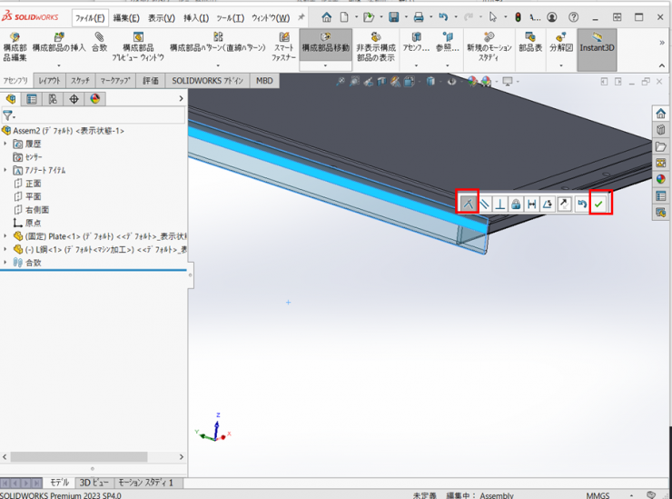Image resolution: width=672 pixels, height=499 pixels.
Task: Open the PropertyManager tab icon
Action: (x=32, y=99)
